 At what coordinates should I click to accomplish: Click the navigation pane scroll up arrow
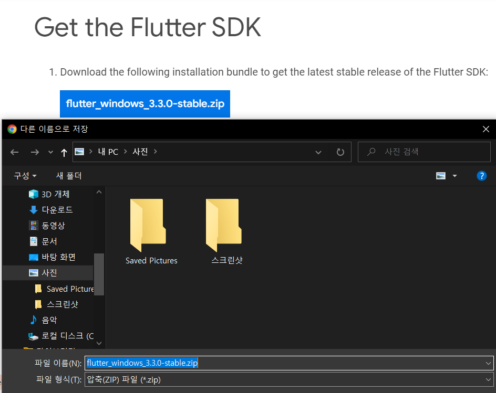pos(99,192)
